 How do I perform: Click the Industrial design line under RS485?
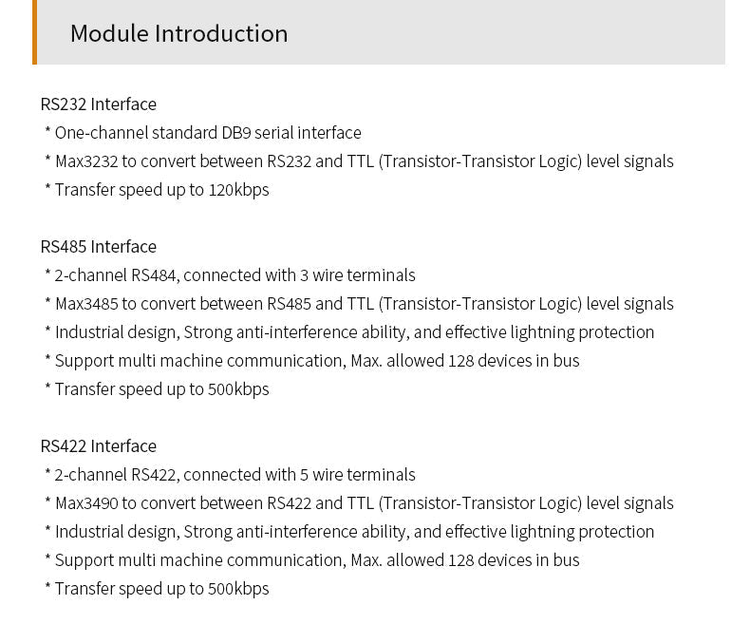tap(349, 332)
